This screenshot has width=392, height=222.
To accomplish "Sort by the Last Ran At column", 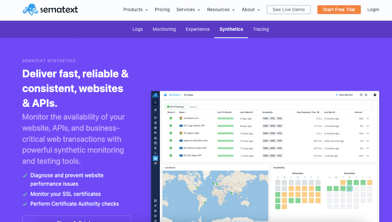I will pyautogui.click(x=330, y=112).
